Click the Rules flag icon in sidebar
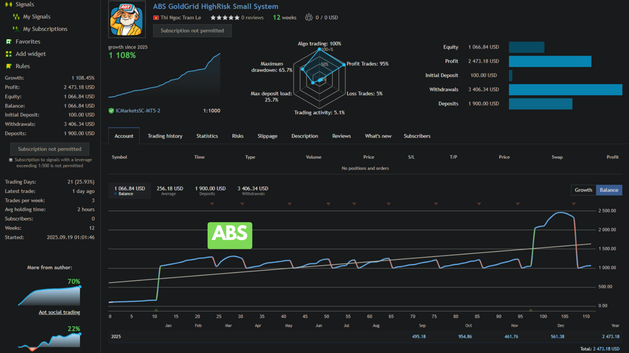 9,66
